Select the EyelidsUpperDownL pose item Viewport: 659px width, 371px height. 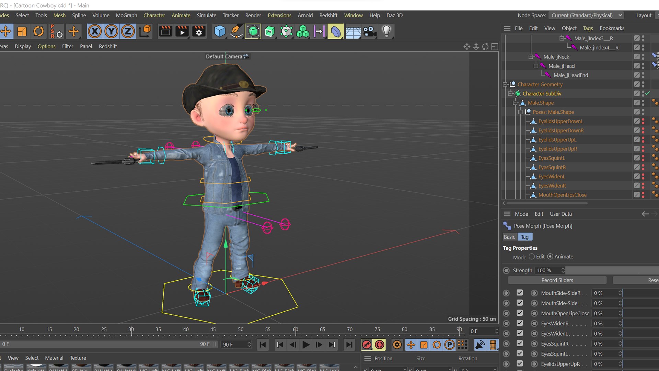pyautogui.click(x=560, y=121)
